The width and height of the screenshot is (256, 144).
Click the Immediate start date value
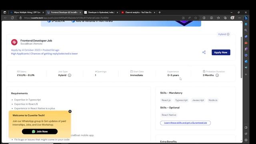136,75
